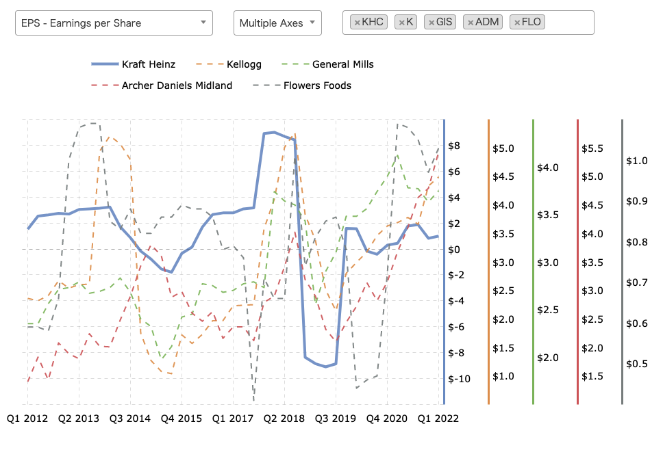Remove the KHC ticker tag

[357, 23]
